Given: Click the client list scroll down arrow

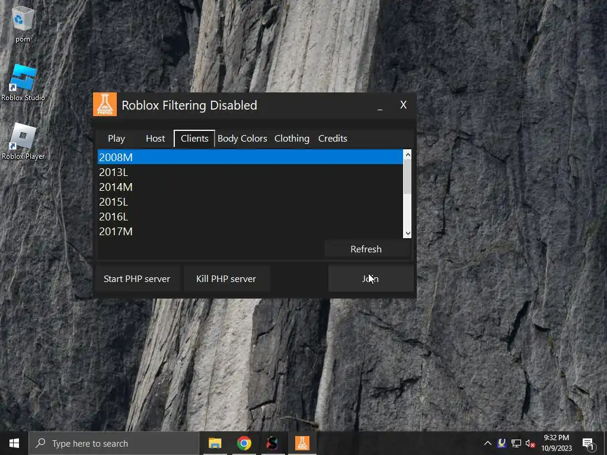Looking at the screenshot, I should (407, 233).
